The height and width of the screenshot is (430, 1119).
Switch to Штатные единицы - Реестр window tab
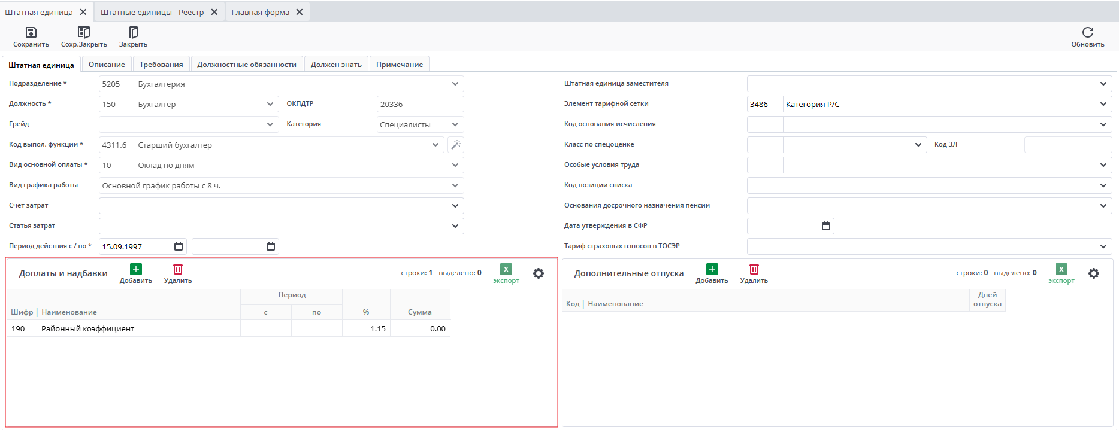click(152, 12)
